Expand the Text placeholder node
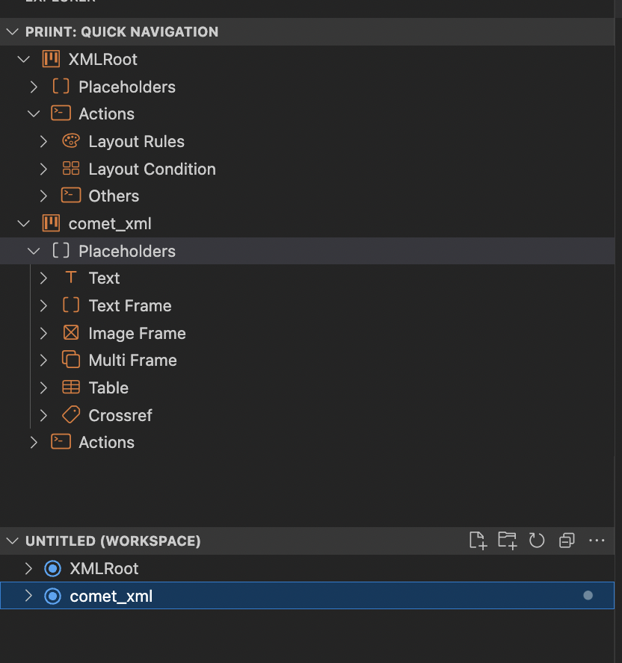 [x=43, y=278]
